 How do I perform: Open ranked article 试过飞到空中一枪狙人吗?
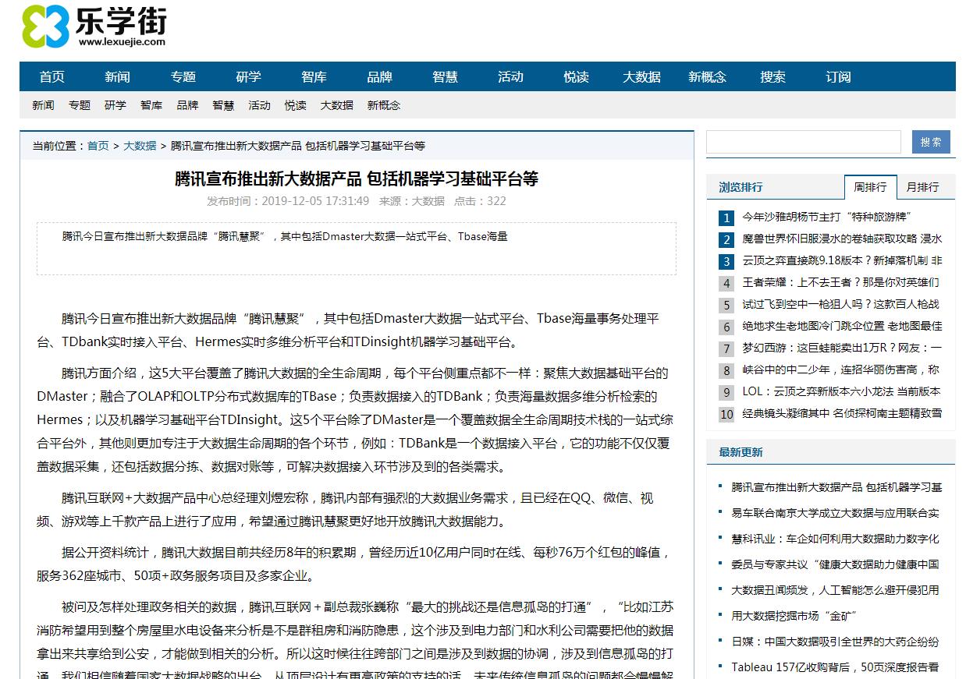(x=840, y=305)
